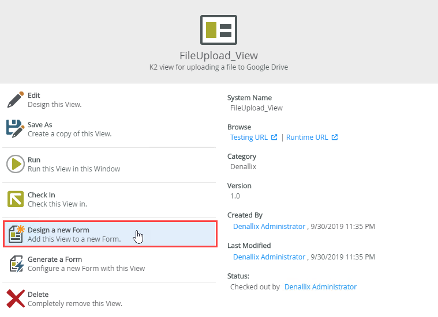
Task: Click Denallix Administrator in Status row
Action: [x=320, y=287]
